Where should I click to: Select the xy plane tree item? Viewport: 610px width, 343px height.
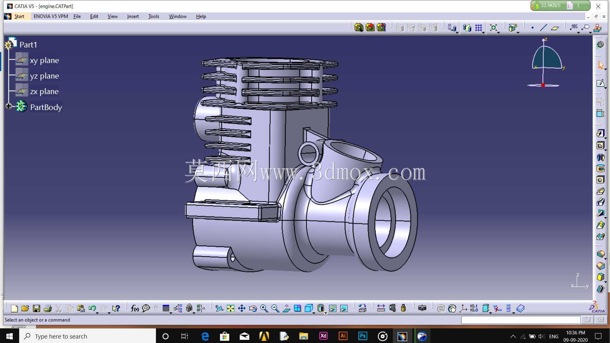pyautogui.click(x=44, y=60)
